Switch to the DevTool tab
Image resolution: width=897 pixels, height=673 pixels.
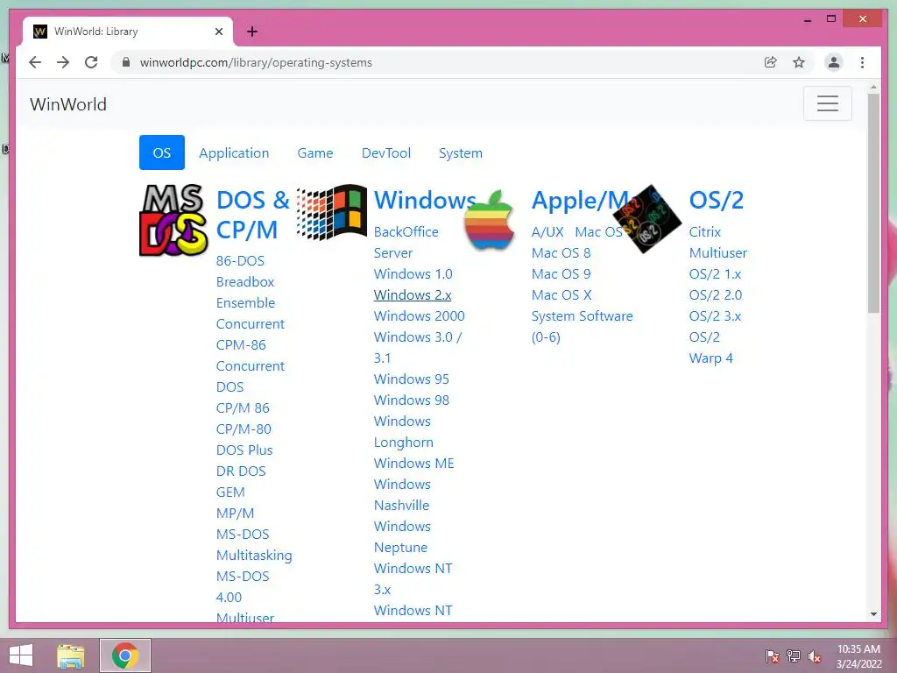coord(386,152)
